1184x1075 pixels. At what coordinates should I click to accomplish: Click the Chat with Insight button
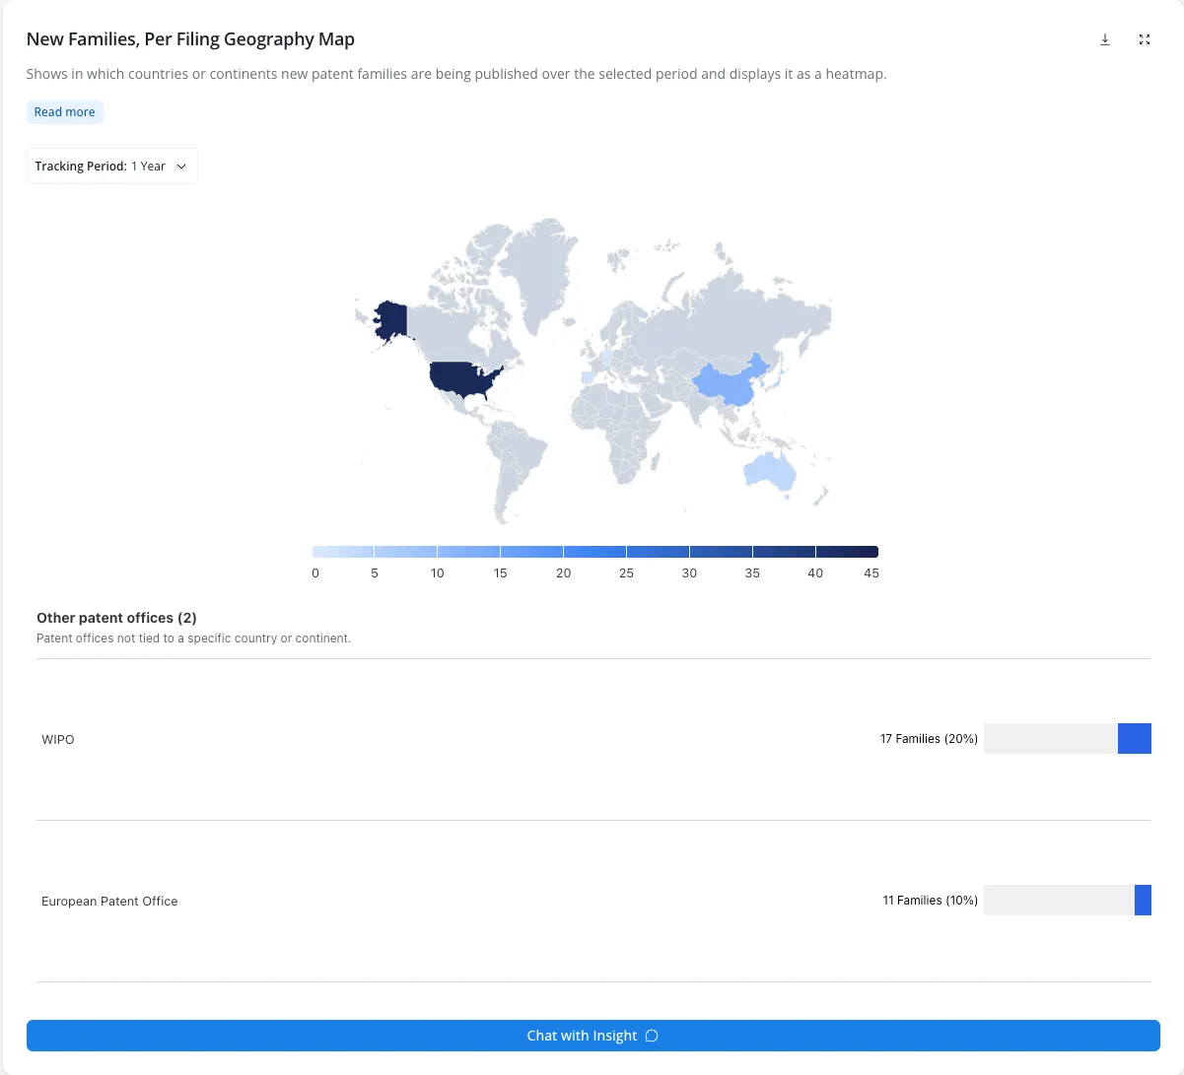pyautogui.click(x=592, y=1036)
